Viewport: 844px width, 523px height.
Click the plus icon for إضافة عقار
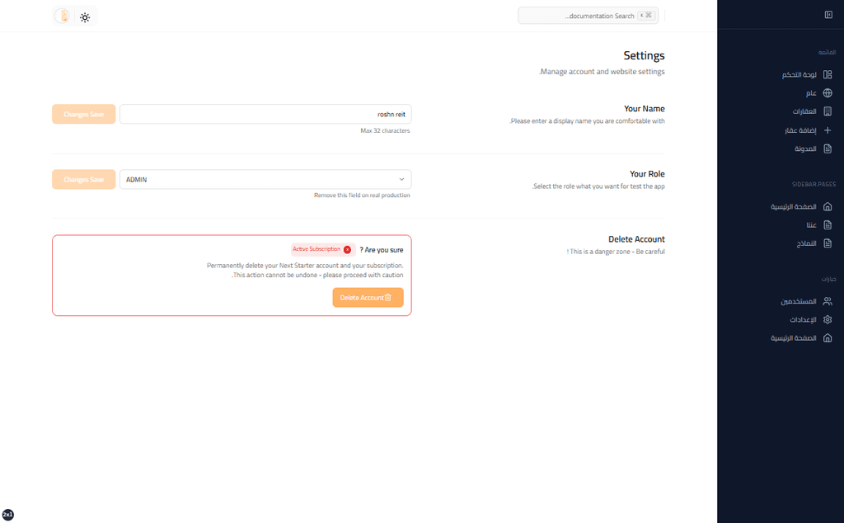click(828, 130)
